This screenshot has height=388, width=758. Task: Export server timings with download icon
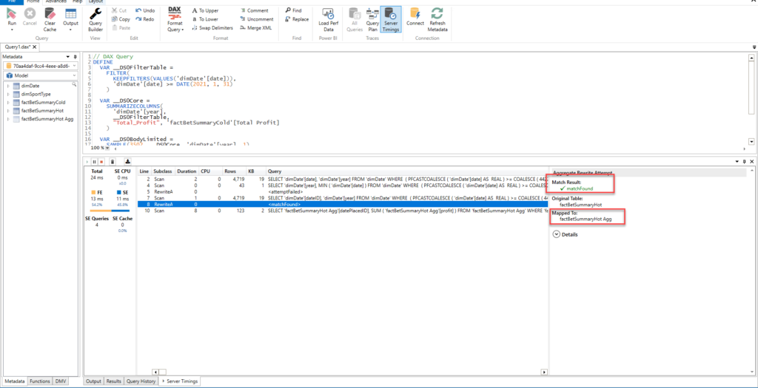pyautogui.click(x=127, y=162)
